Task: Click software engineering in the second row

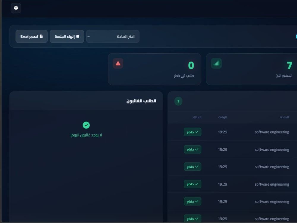Action: click(x=272, y=150)
